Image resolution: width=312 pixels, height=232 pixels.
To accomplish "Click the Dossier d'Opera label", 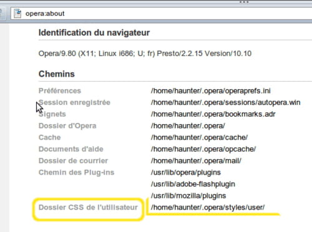I will (67, 126).
